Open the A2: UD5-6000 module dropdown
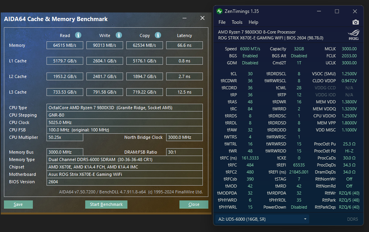Screen dimensions: 369x232 262,219
